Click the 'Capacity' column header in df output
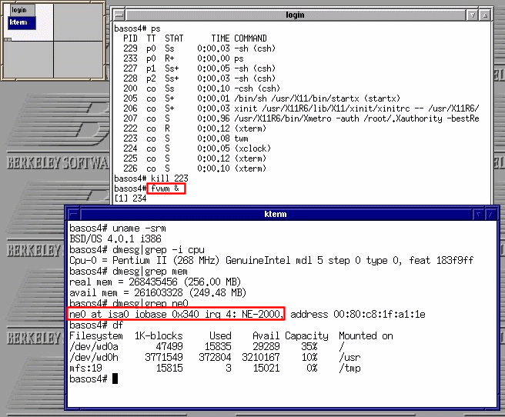Screen dimensions: 505x417 (x=306, y=335)
